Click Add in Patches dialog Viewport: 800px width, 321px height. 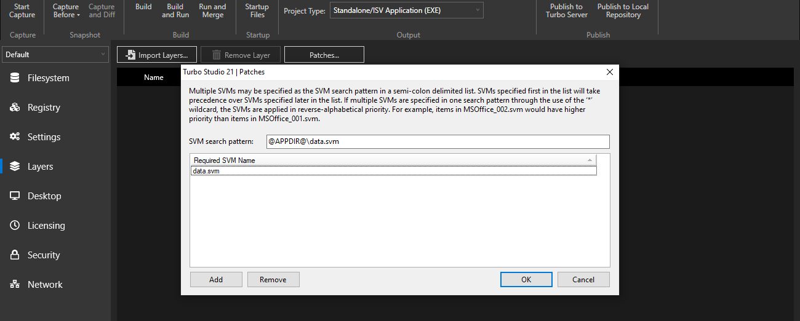(x=216, y=279)
